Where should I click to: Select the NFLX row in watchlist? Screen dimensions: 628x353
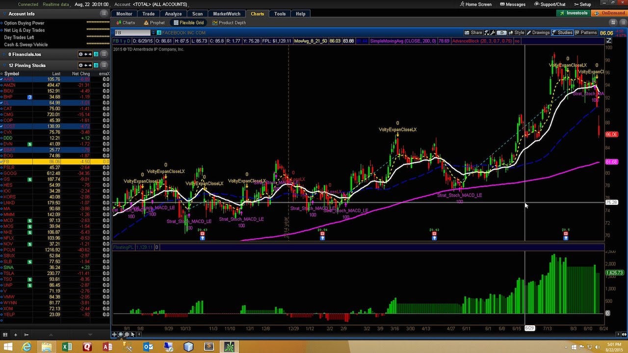pyautogui.click(x=55, y=238)
